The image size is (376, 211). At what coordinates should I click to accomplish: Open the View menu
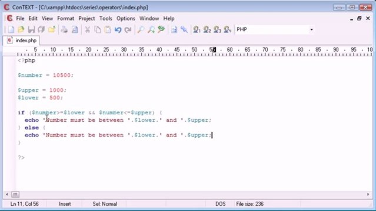pyautogui.click(x=47, y=18)
